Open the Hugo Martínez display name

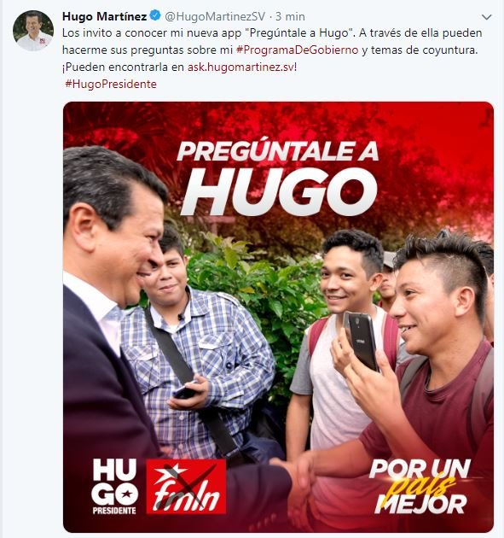pyautogui.click(x=105, y=16)
